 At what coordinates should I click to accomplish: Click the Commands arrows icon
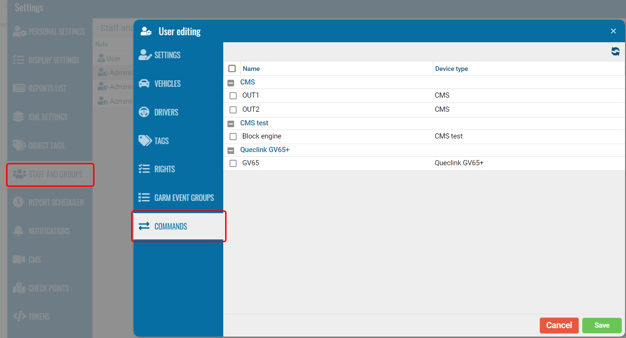tap(144, 226)
